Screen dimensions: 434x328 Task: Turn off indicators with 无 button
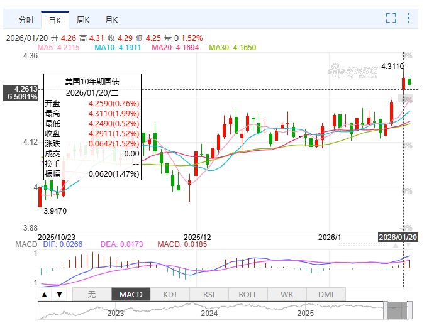coord(92,294)
